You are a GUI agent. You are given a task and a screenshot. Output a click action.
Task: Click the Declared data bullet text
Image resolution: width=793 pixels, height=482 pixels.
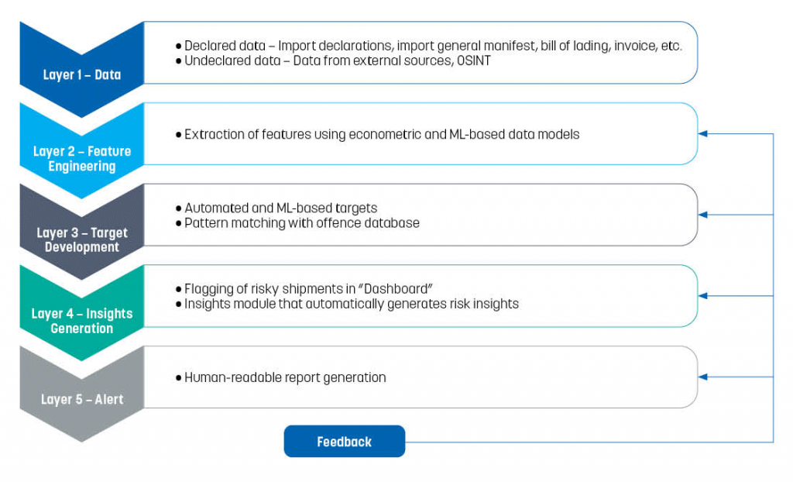pyautogui.click(x=429, y=46)
